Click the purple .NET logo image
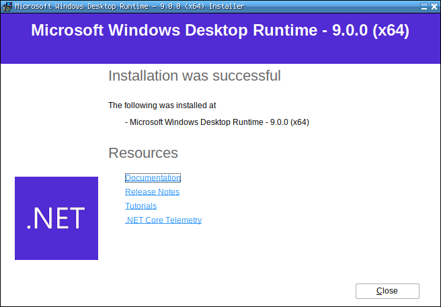The image size is (441, 307). [56, 218]
